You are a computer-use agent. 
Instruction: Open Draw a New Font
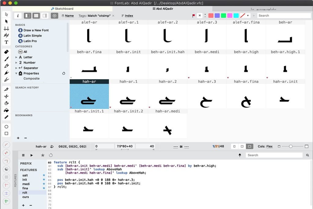tap(34, 30)
